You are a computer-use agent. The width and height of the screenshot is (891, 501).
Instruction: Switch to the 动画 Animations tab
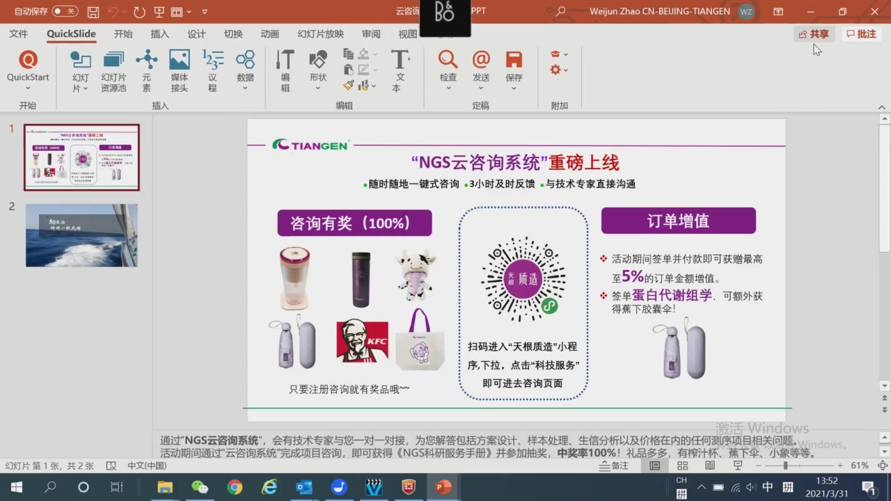pyautogui.click(x=269, y=34)
